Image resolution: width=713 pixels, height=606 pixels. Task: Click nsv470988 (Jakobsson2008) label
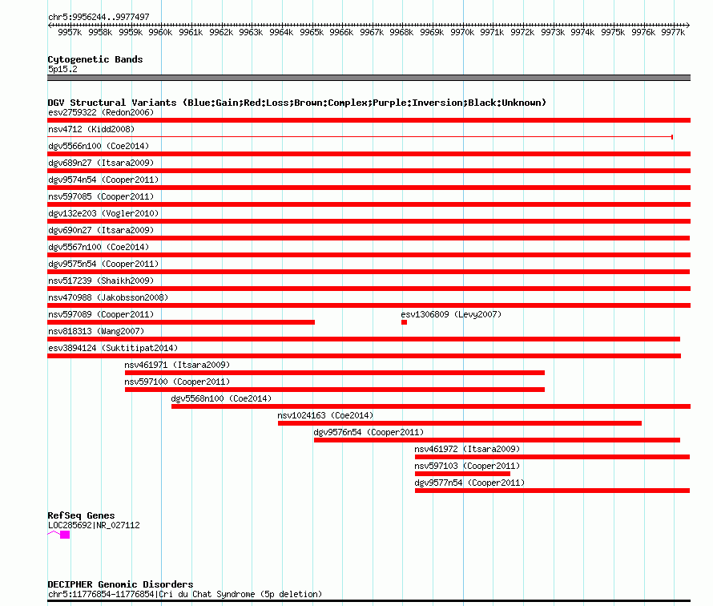pyautogui.click(x=108, y=297)
